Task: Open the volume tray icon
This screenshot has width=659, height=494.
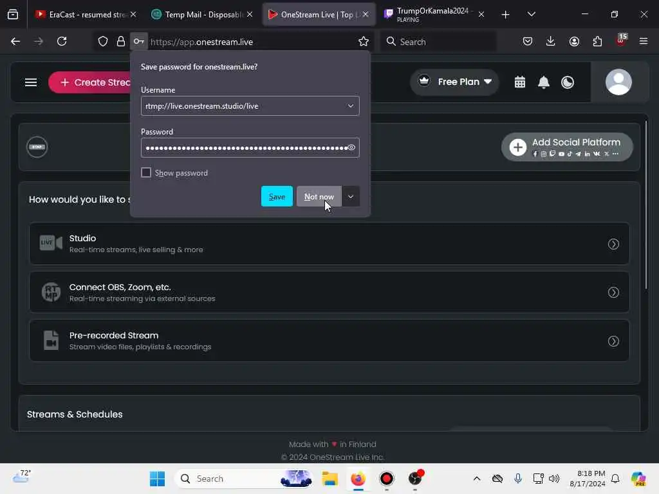Action: 554,479
